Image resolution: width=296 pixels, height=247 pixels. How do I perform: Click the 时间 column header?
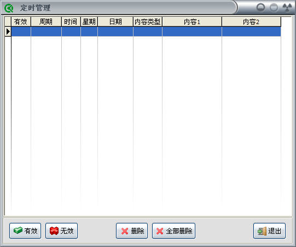(71, 22)
